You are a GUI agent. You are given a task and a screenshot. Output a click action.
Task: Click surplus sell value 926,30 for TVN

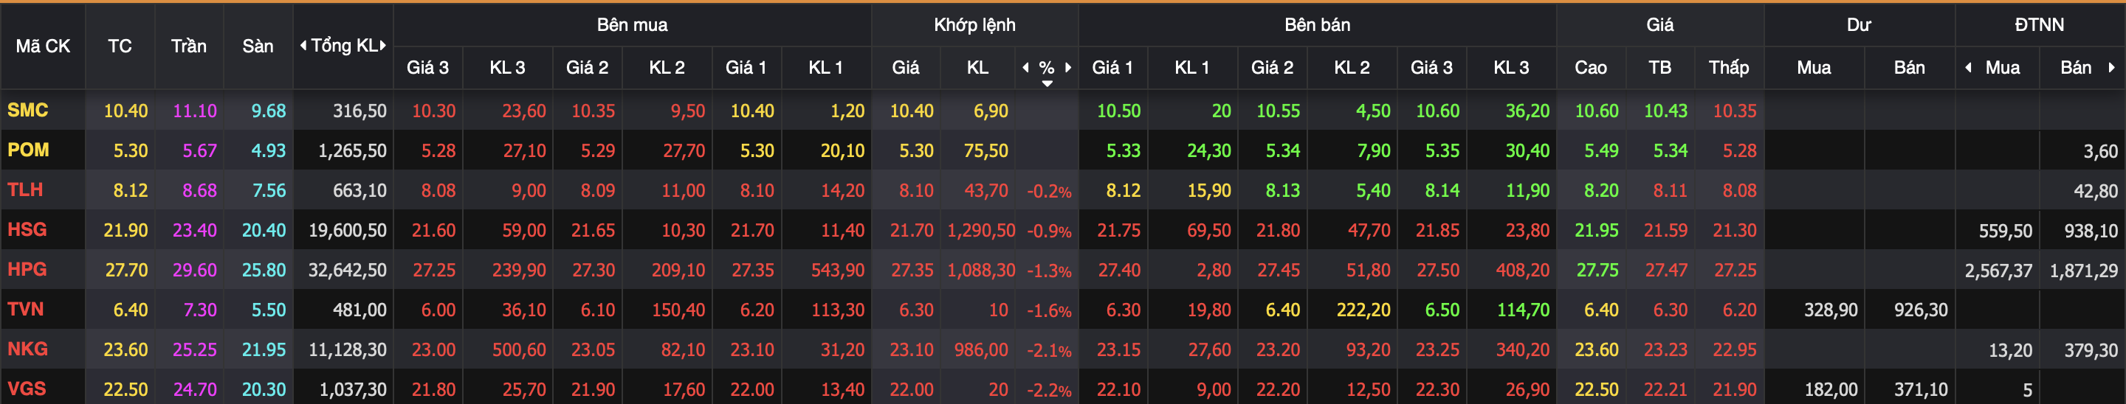(x=1921, y=310)
